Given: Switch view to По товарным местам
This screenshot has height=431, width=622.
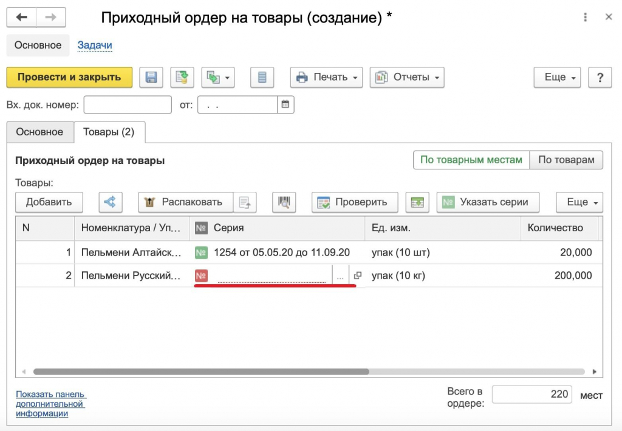Looking at the screenshot, I should pyautogui.click(x=471, y=160).
